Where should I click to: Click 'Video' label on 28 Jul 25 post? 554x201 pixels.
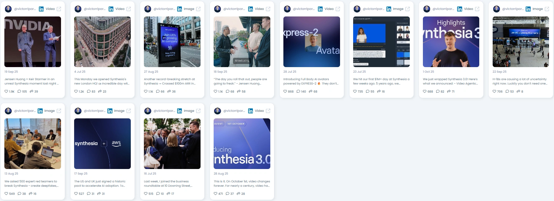coord(329,9)
